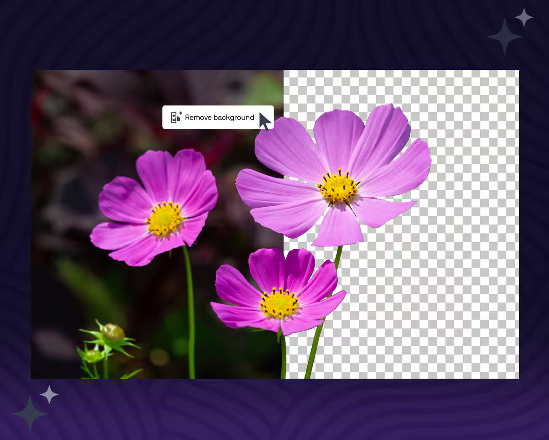Click the AI image icon on the Remove background button
549x440 pixels.
pos(174,117)
